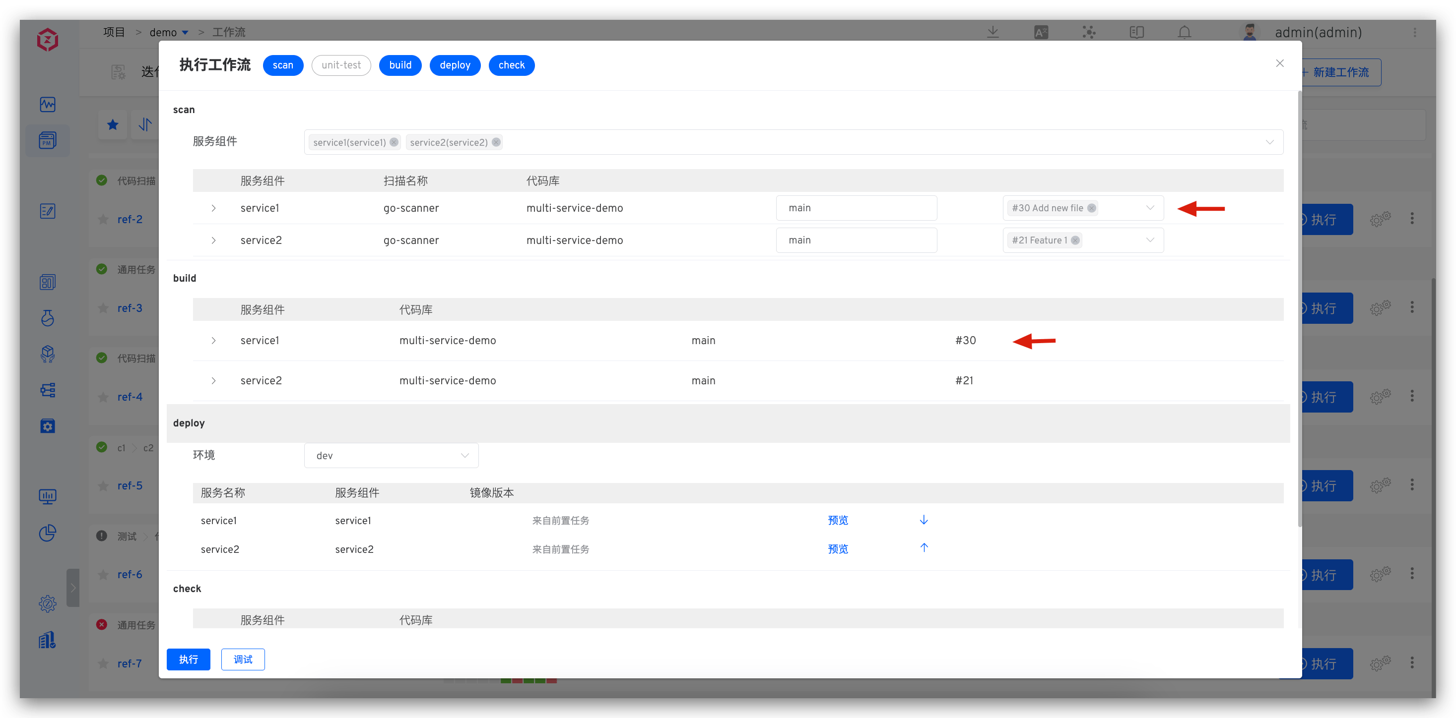Screen dimensions: 1456x718
Task: Expand the service2 row in scan table
Action: pyautogui.click(x=214, y=240)
